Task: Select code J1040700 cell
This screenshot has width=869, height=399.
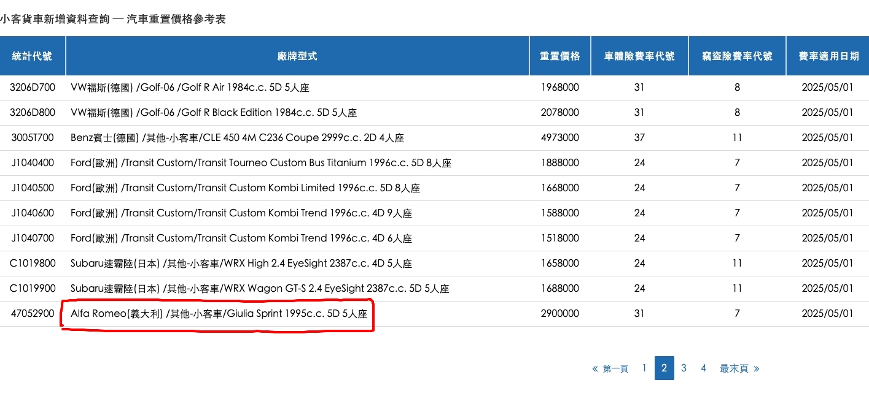Action: [33, 238]
